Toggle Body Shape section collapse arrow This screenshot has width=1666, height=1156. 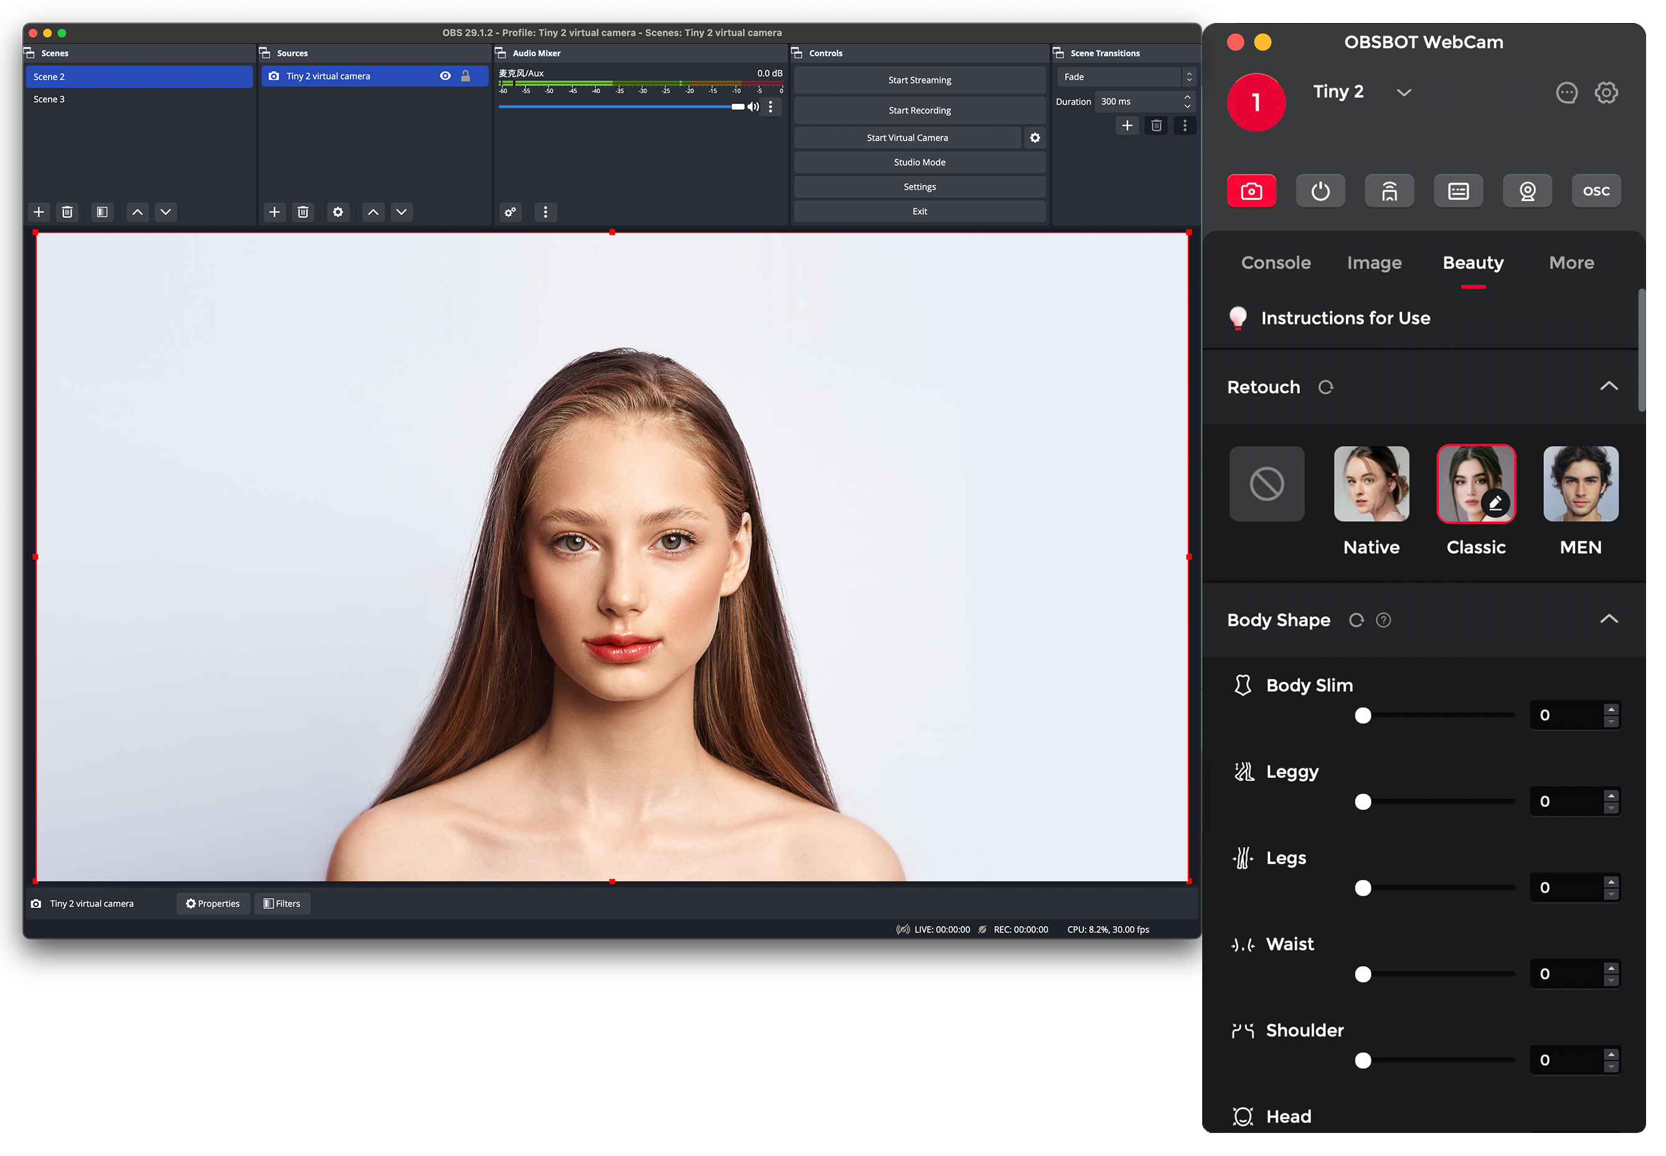pos(1609,619)
